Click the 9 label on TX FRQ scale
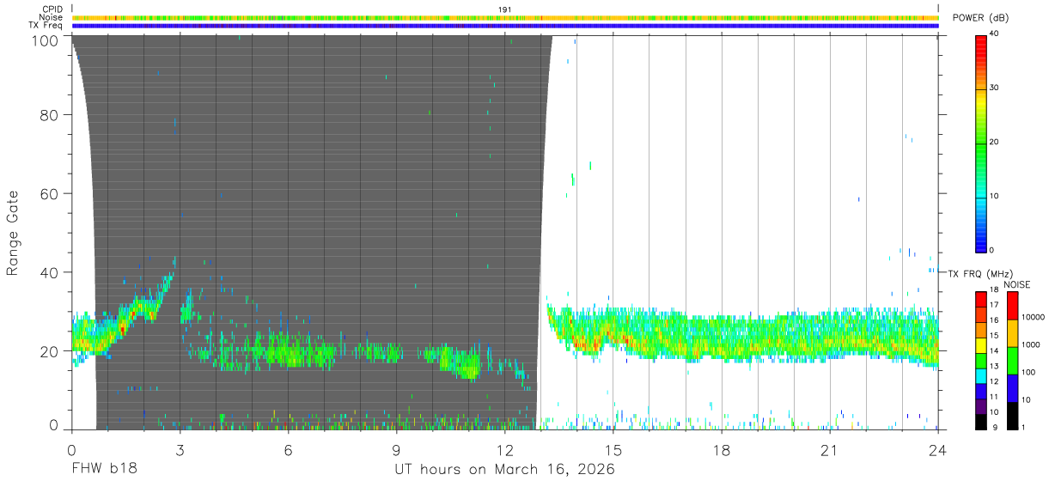The height and width of the screenshot is (487, 1055). [995, 428]
